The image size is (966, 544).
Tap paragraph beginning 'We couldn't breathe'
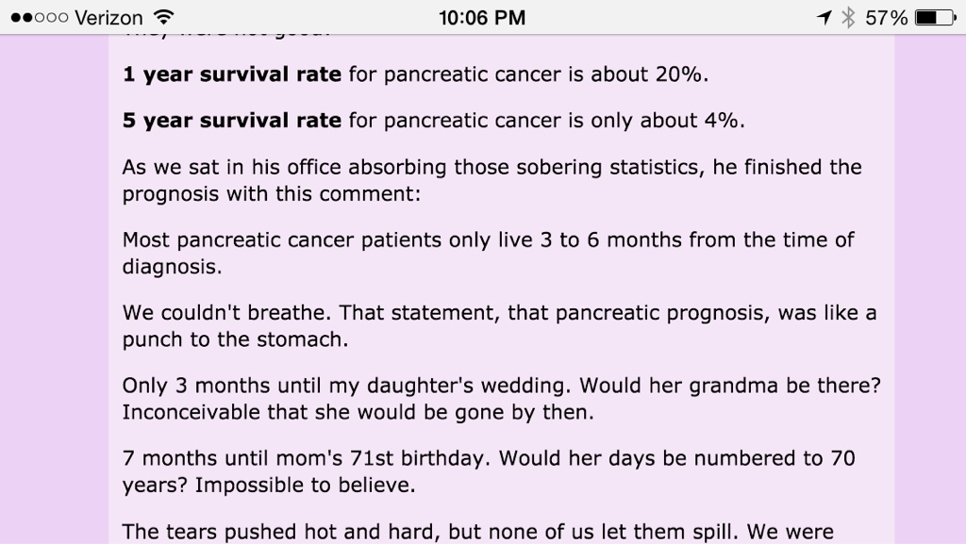[499, 325]
